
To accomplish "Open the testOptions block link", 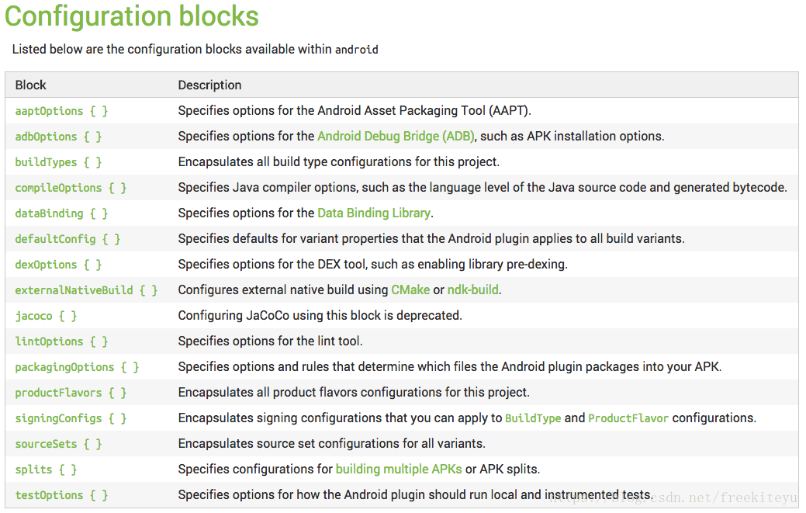I will 61,495.
